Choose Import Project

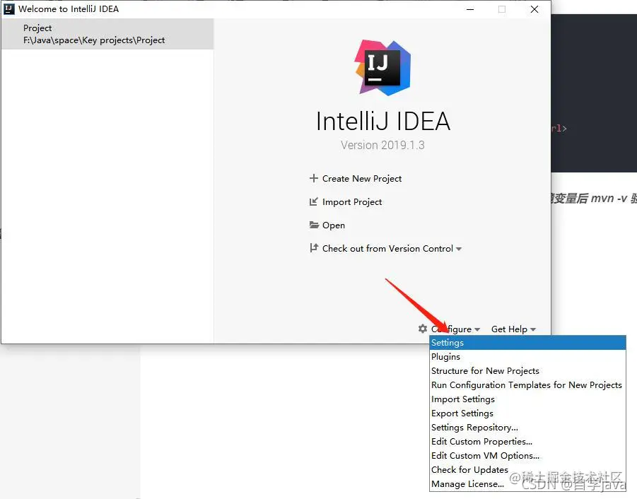pos(352,202)
